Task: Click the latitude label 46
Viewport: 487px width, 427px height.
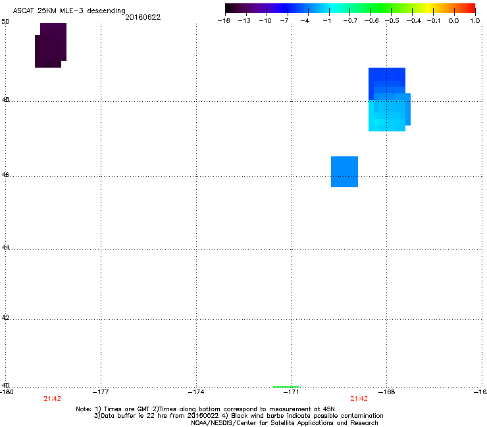Action: (x=5, y=175)
